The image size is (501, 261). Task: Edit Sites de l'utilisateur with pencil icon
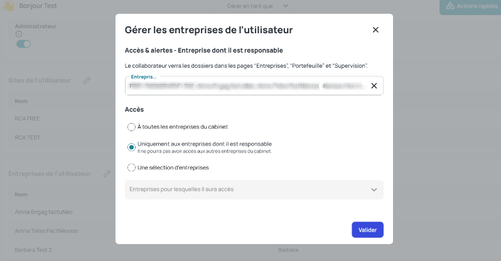click(x=87, y=80)
